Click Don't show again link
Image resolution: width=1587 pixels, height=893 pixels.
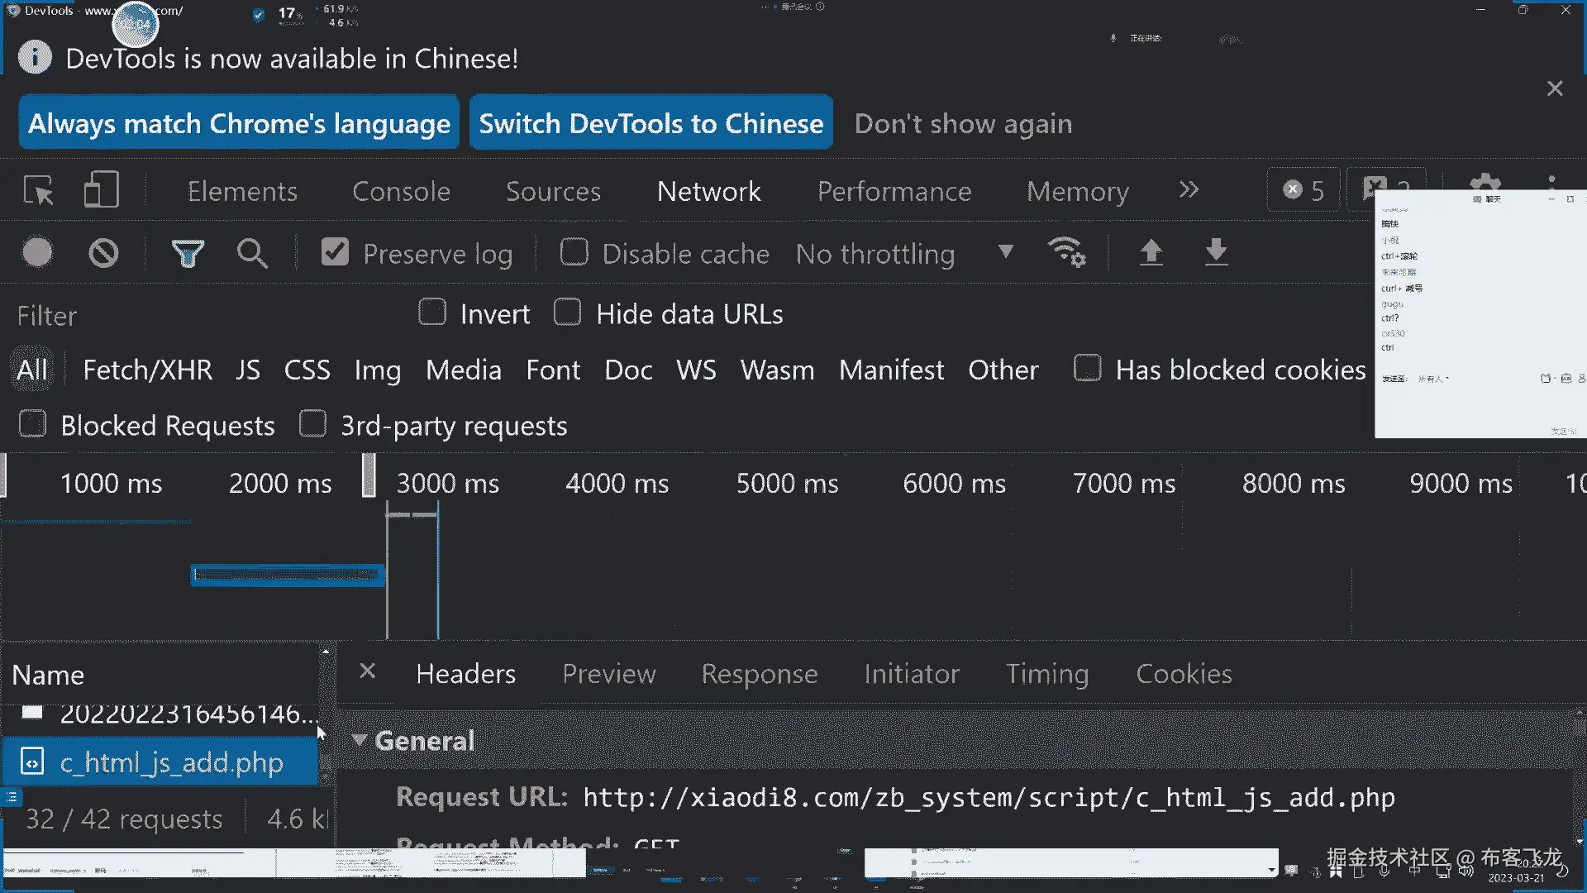963,123
